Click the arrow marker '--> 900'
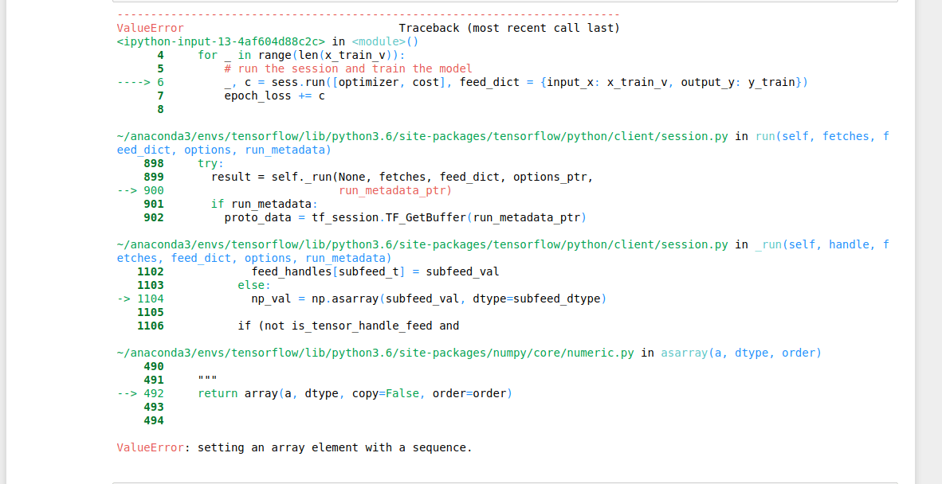Image resolution: width=942 pixels, height=484 pixels. click(140, 191)
